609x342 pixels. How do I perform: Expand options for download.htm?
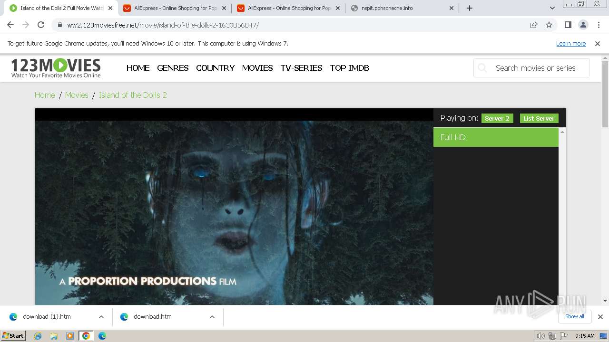pos(212,317)
